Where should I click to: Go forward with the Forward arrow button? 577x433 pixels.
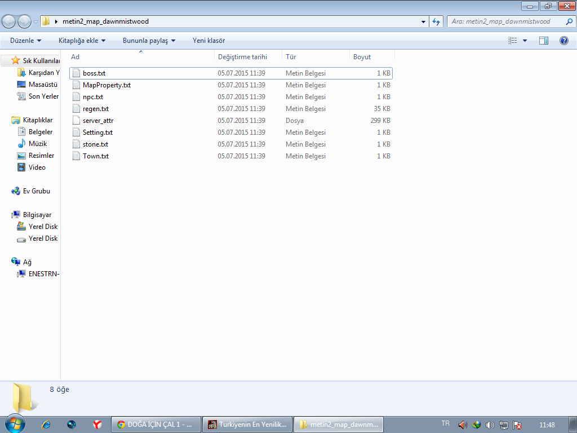[x=24, y=22]
